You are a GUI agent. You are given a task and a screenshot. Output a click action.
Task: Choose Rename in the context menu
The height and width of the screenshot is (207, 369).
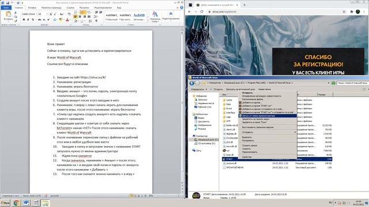268,152
